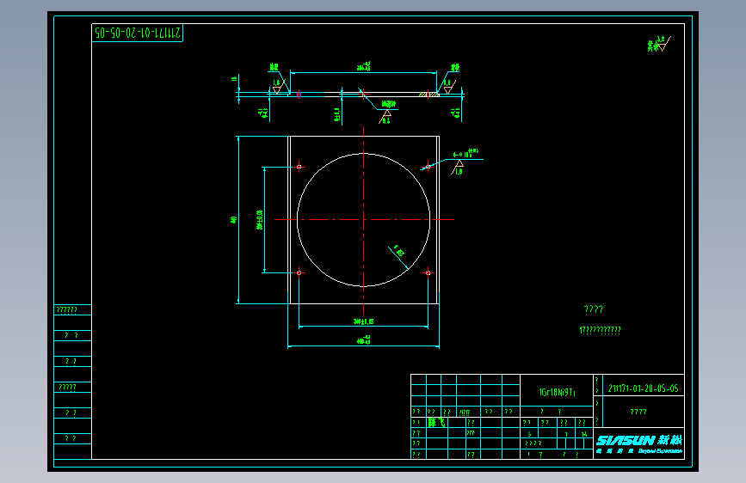This screenshot has height=483, width=746.
Task: Select the mirrored drawing number in the upper-left frame
Action: [x=138, y=33]
